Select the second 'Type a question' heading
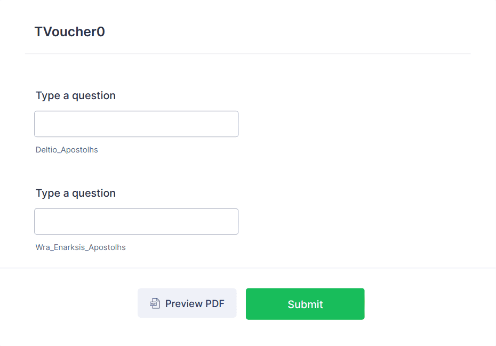496x346 pixels. (x=75, y=193)
